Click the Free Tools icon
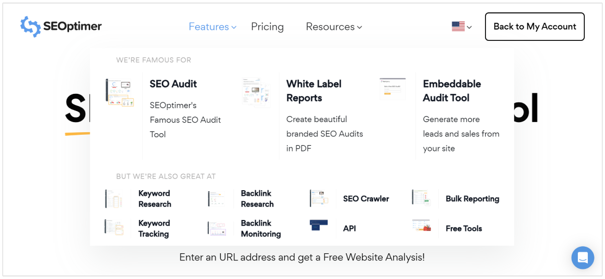Viewport: 605px width, 279px height. point(421,226)
